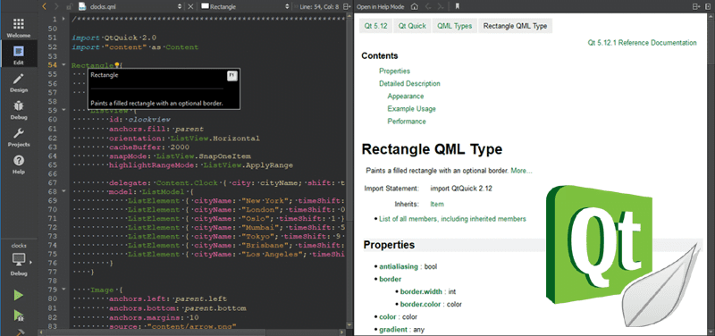Start debugging with the bug play button
This screenshot has width=715, height=336.
[19, 315]
